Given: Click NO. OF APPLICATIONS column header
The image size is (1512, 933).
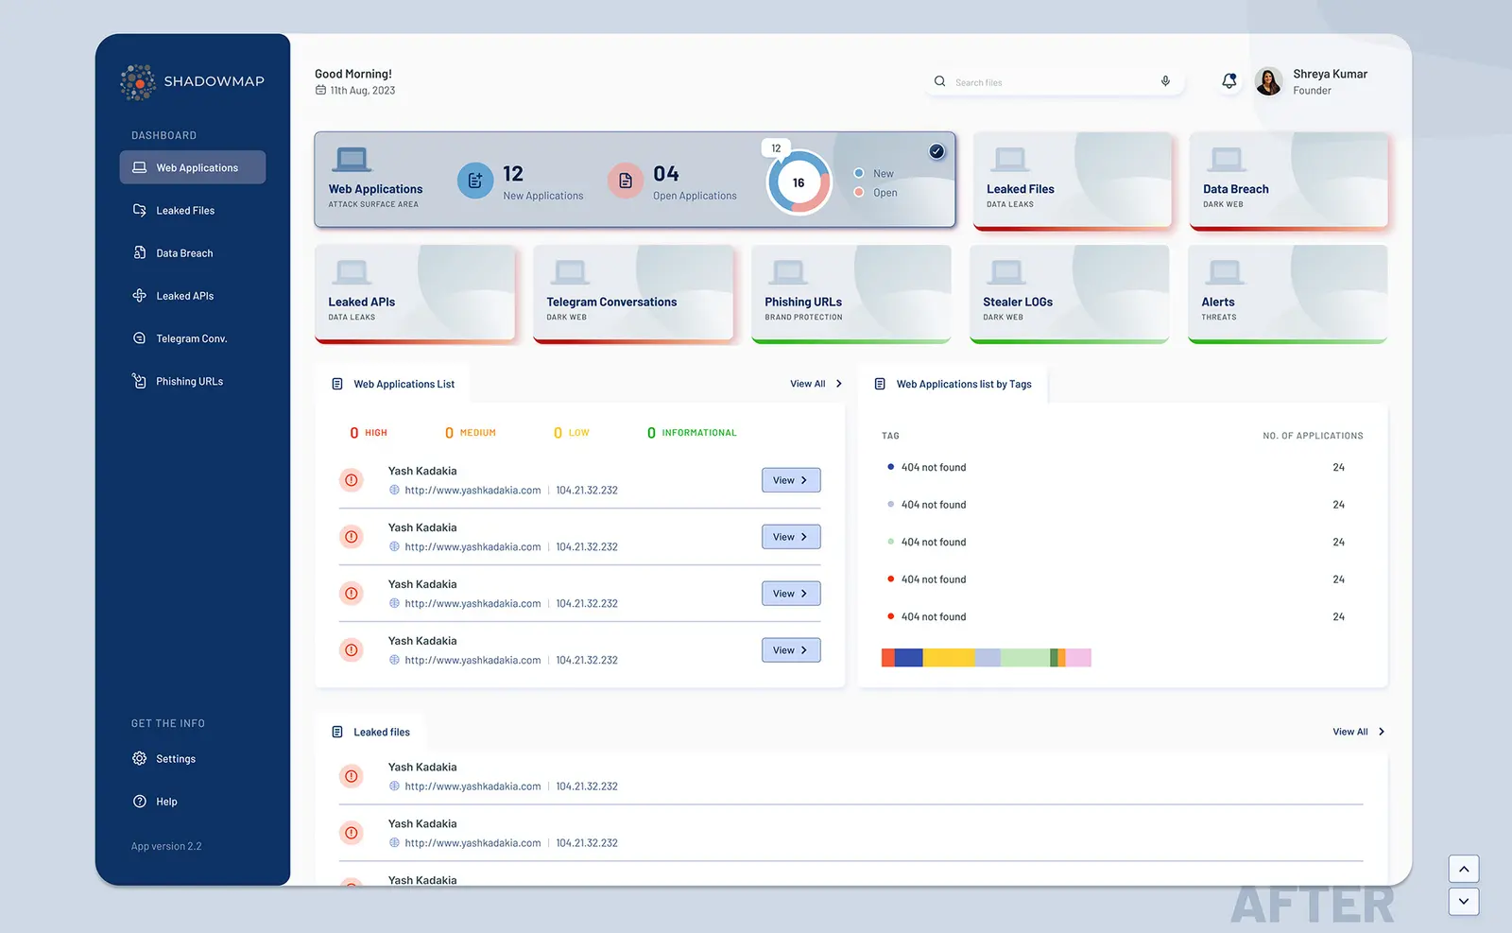Looking at the screenshot, I should click(x=1313, y=436).
